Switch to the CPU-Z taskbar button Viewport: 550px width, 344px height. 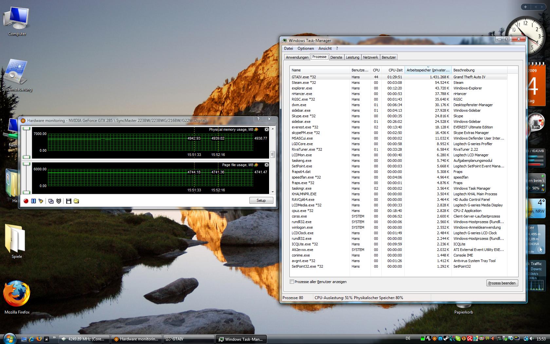click(x=84, y=339)
